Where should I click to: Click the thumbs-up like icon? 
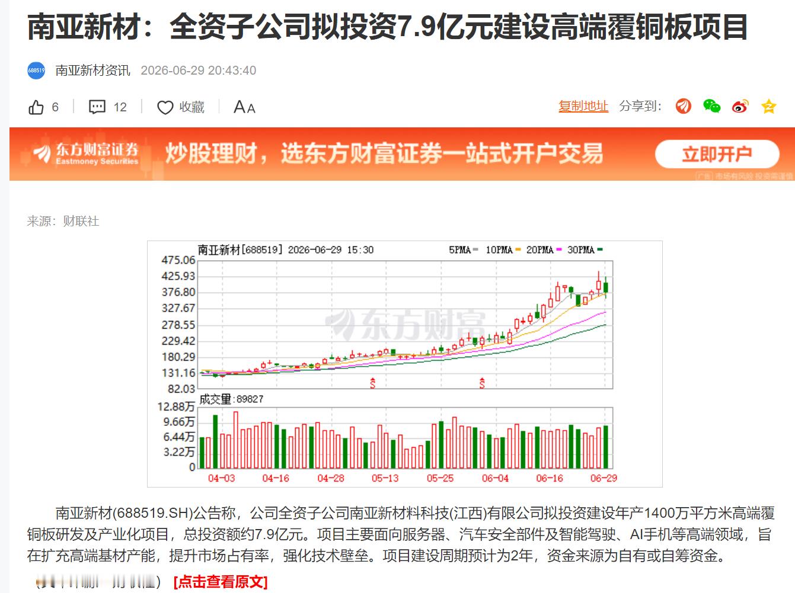36,107
